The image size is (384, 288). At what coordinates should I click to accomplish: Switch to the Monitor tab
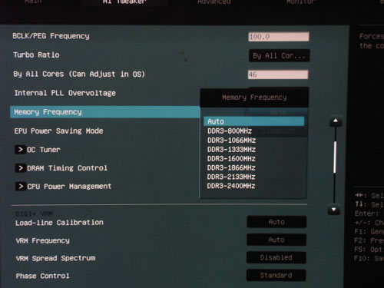click(x=301, y=2)
